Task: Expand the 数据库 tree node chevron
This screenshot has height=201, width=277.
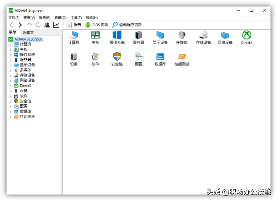Action: tap(11, 112)
